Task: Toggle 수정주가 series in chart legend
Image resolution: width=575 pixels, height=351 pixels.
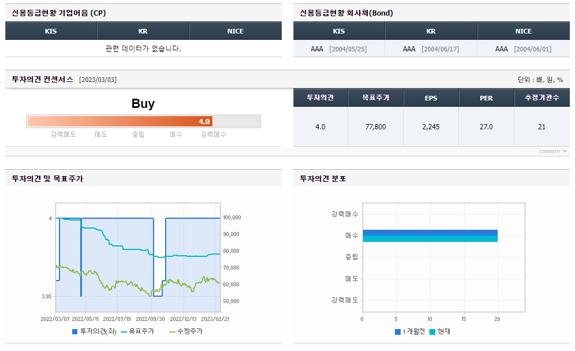Action: coord(186,331)
